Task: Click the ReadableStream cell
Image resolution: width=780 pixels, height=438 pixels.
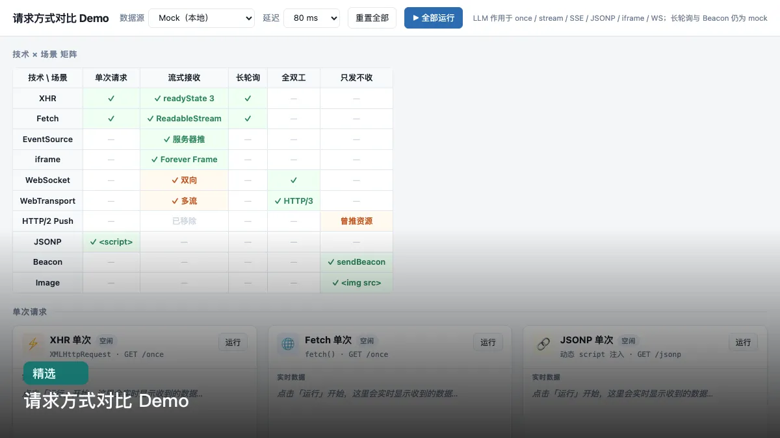Action: tap(184, 119)
